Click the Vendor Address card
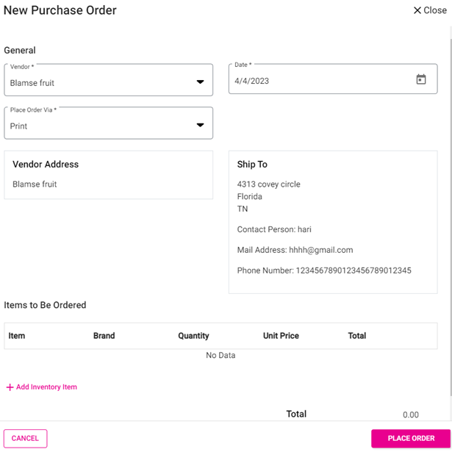Screen dimensions: 452x452 [108, 175]
